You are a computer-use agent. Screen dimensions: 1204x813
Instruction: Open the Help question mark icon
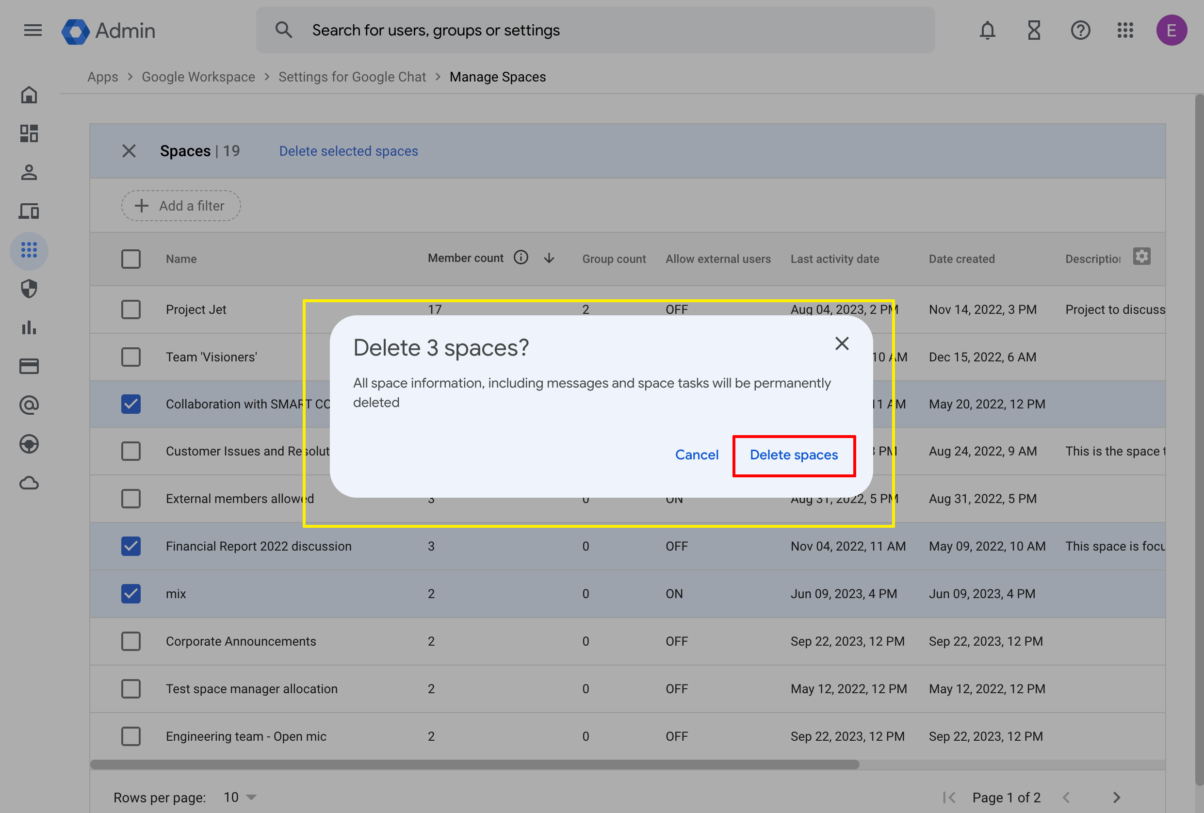[1080, 31]
